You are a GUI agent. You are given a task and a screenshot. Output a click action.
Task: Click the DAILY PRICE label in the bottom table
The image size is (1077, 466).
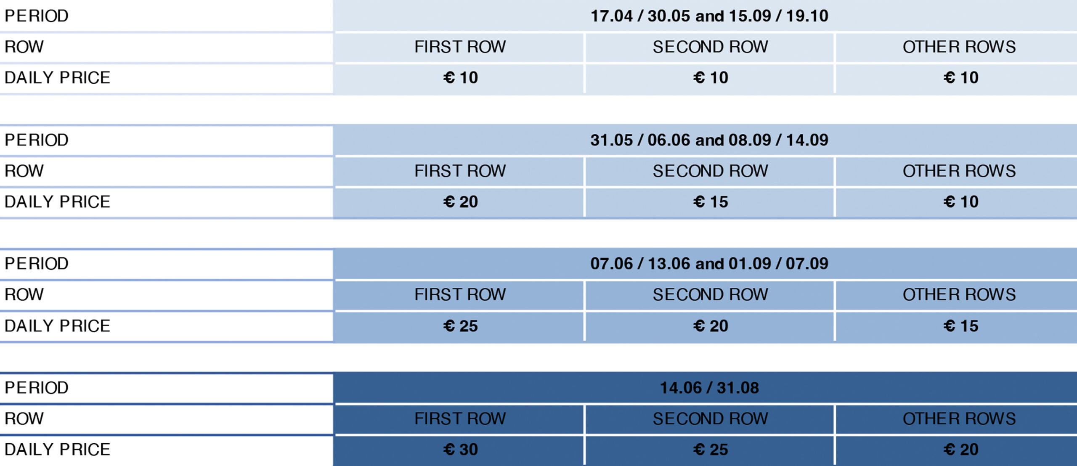(x=57, y=450)
